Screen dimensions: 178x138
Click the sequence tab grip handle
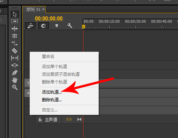tap(24, 9)
